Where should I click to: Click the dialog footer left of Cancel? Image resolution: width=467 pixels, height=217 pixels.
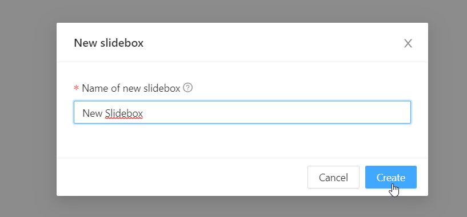182,177
